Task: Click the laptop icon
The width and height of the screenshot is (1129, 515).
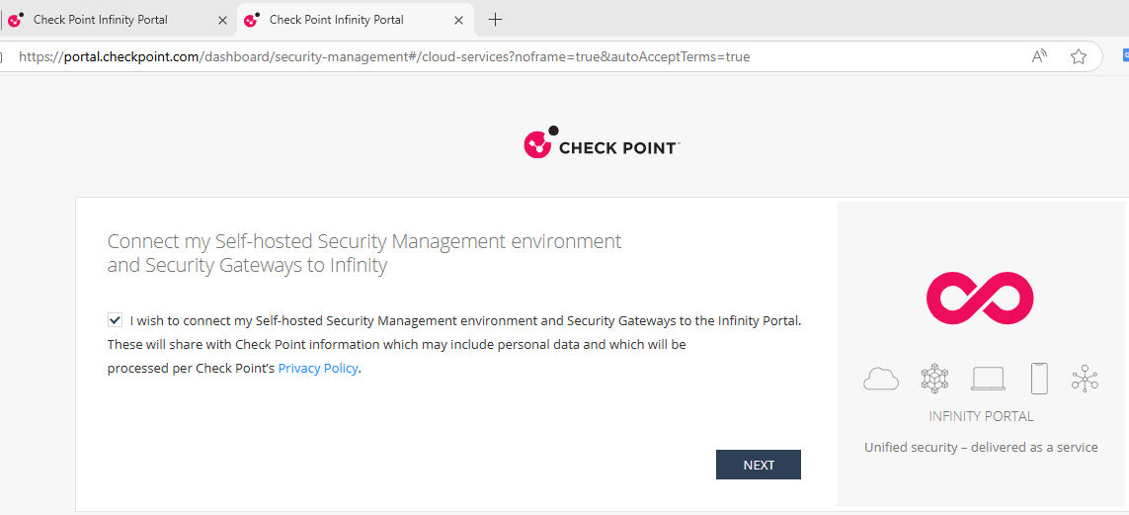Action: coord(988,379)
